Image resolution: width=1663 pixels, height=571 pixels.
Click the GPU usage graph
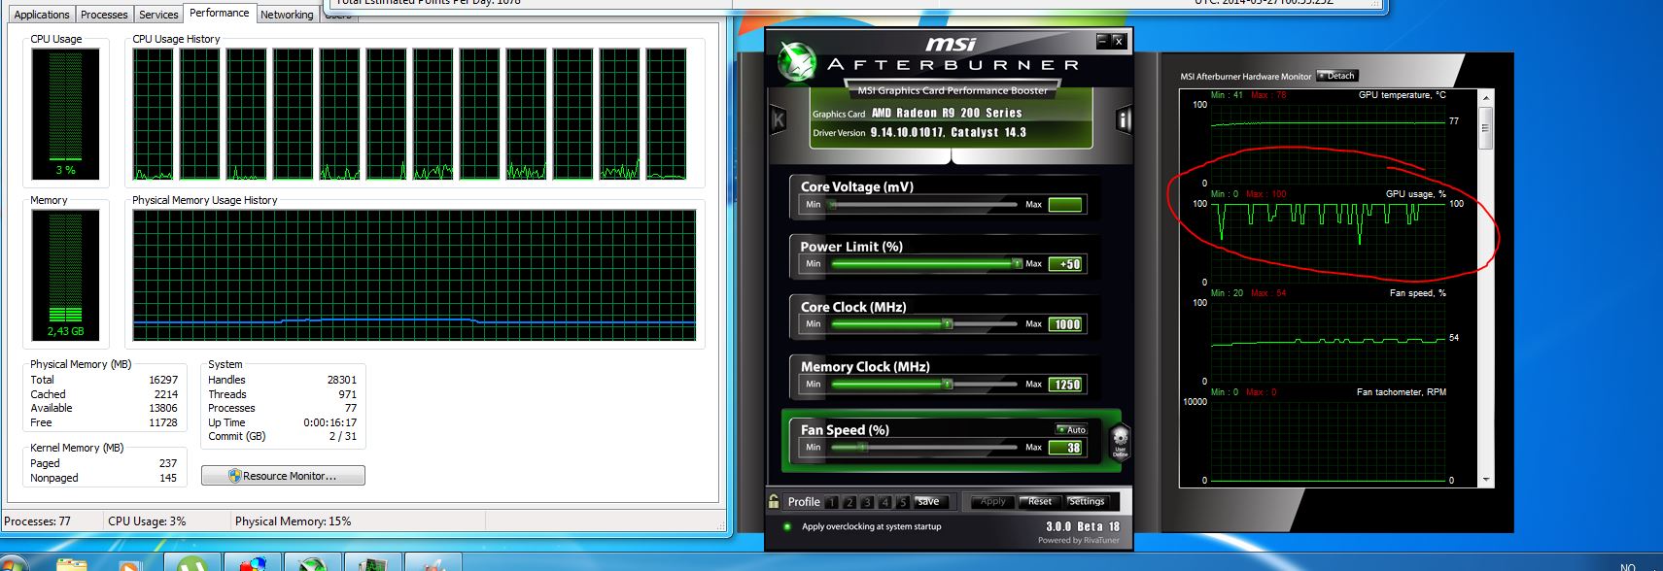(1329, 243)
